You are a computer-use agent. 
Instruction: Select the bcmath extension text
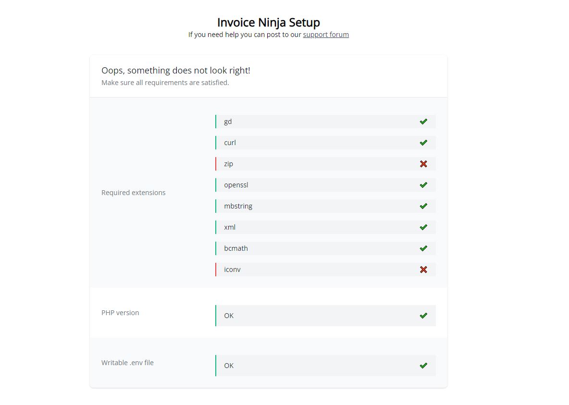click(236, 248)
